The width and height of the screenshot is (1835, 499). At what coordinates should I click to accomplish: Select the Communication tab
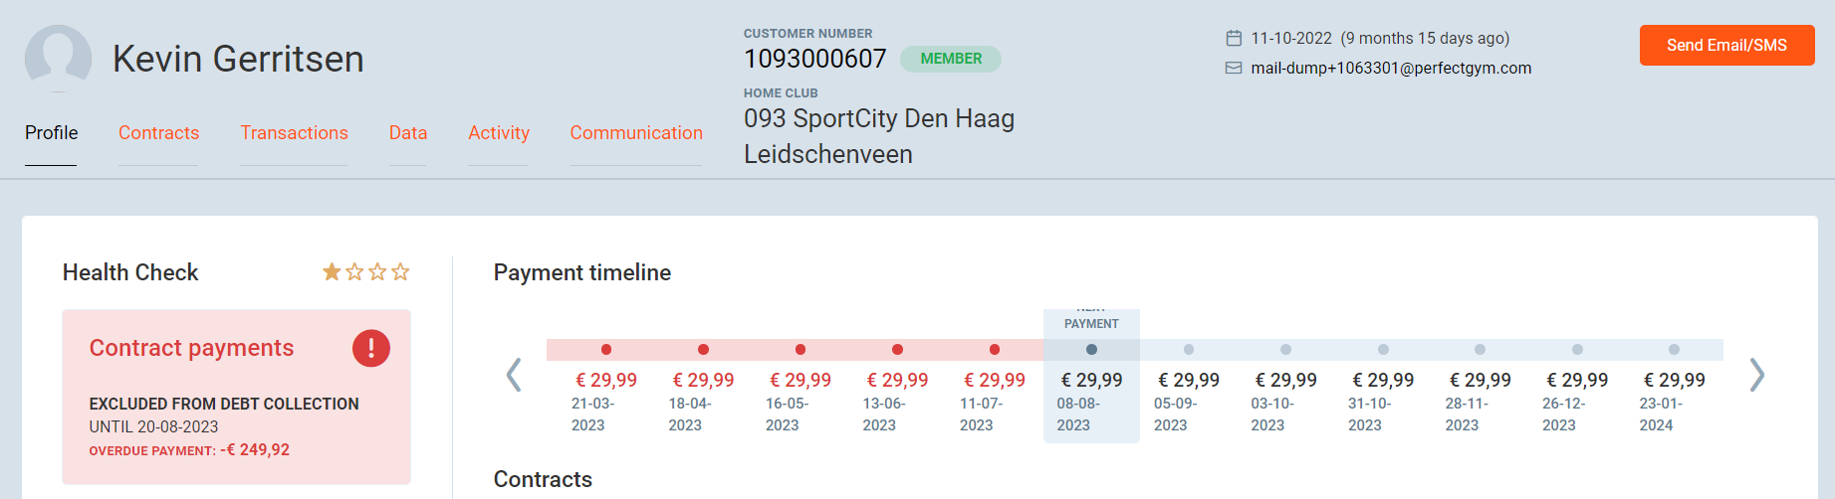[635, 133]
